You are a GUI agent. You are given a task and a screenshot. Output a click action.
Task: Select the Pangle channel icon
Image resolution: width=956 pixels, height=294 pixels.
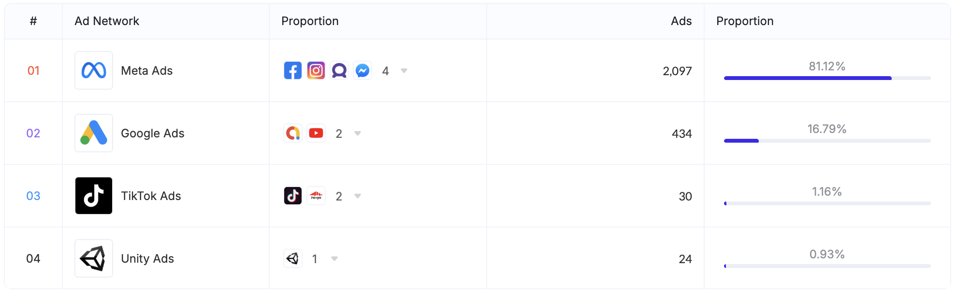click(x=316, y=196)
